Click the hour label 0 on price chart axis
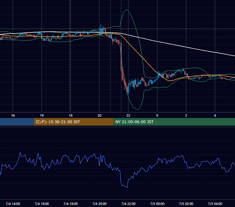This screenshot has height=207, width=235. (157, 116)
